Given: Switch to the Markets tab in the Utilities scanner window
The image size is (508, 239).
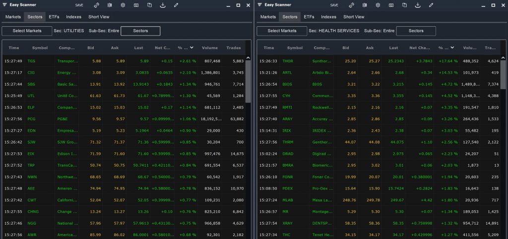Looking at the screenshot, I should [13, 17].
